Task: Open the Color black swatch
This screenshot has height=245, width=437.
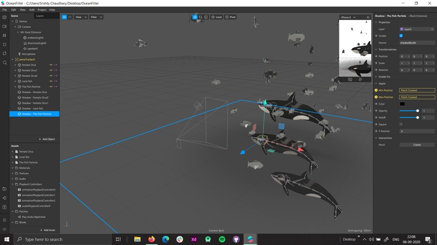Action: tap(402, 104)
